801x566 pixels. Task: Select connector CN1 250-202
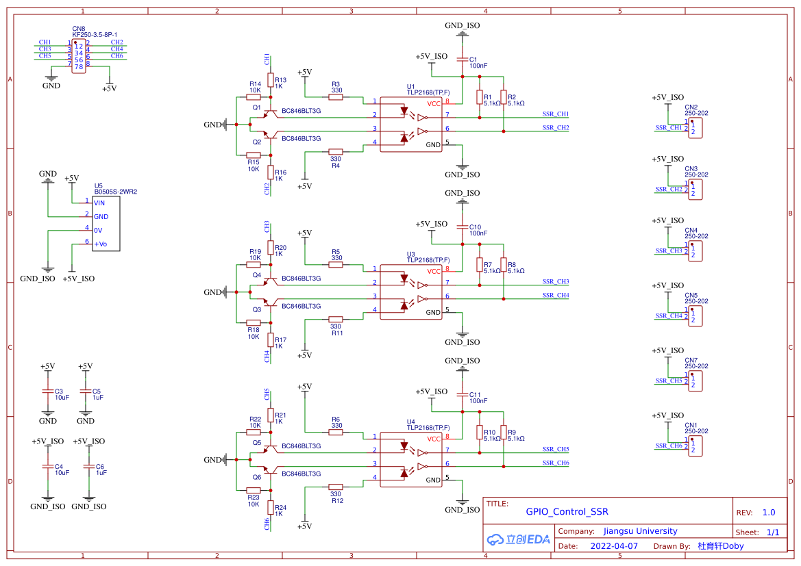tap(695, 446)
